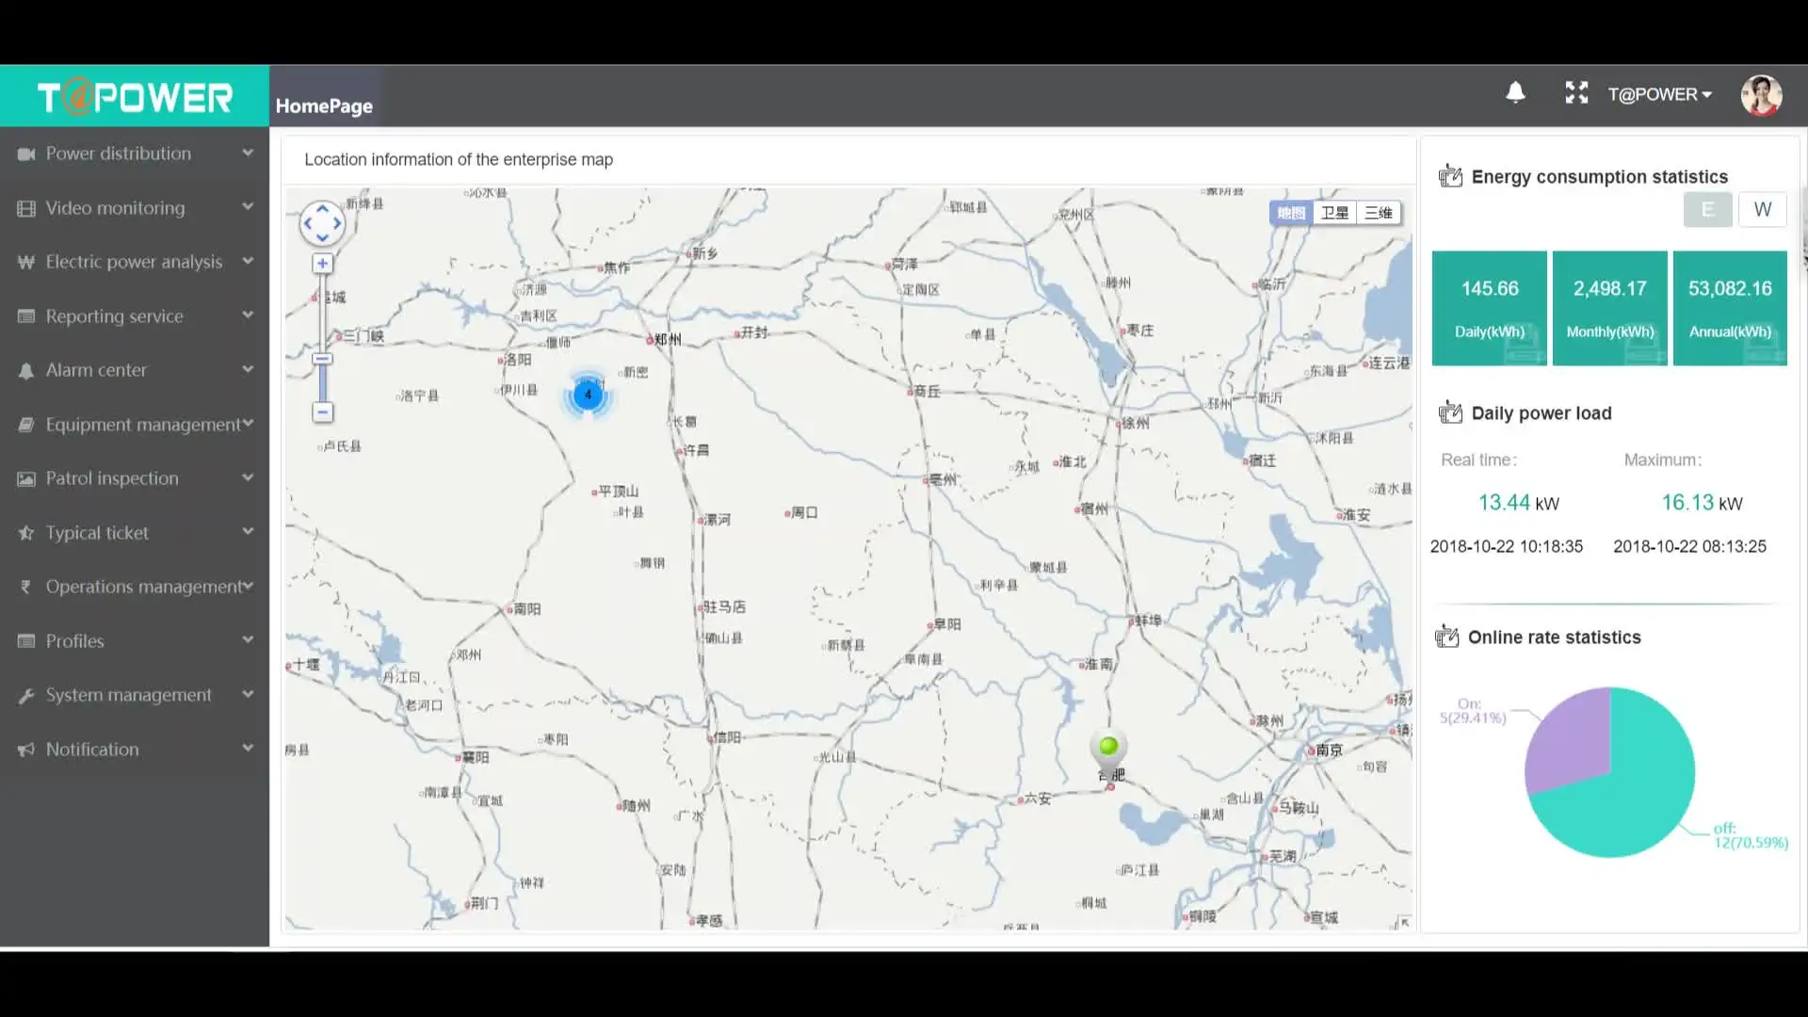Click the blue cluster marker labeled 4
Screen dimensions: 1808x1017
tap(588, 395)
